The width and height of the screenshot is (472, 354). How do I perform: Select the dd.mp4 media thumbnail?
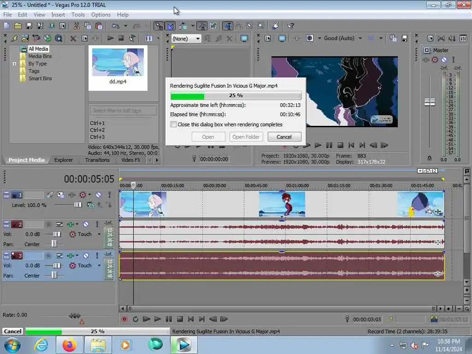click(118, 68)
